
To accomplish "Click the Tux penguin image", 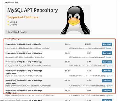I will pos(75,20).
